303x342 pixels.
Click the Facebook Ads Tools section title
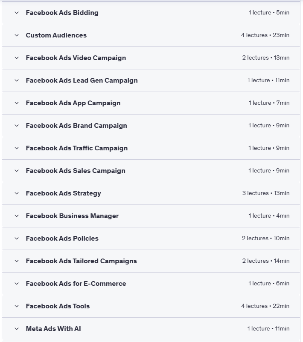(58, 306)
